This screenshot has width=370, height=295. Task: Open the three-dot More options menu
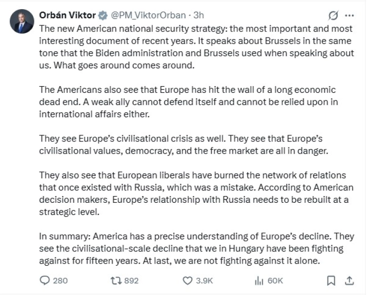pyautogui.click(x=348, y=16)
